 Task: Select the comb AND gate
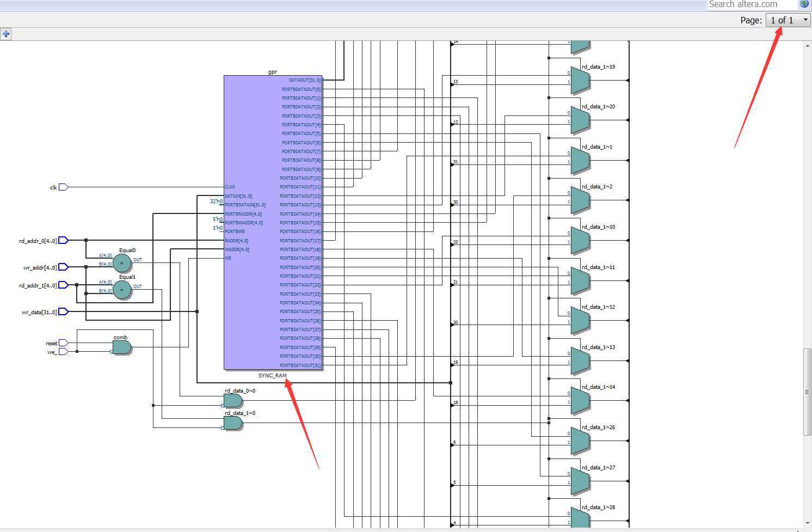[122, 347]
